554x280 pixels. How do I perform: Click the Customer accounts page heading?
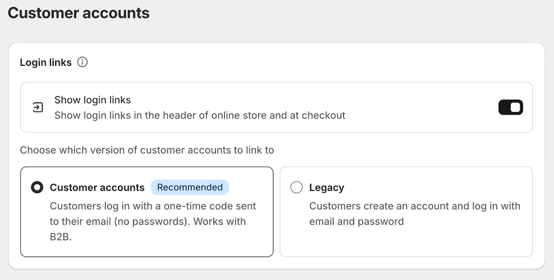coord(79,13)
